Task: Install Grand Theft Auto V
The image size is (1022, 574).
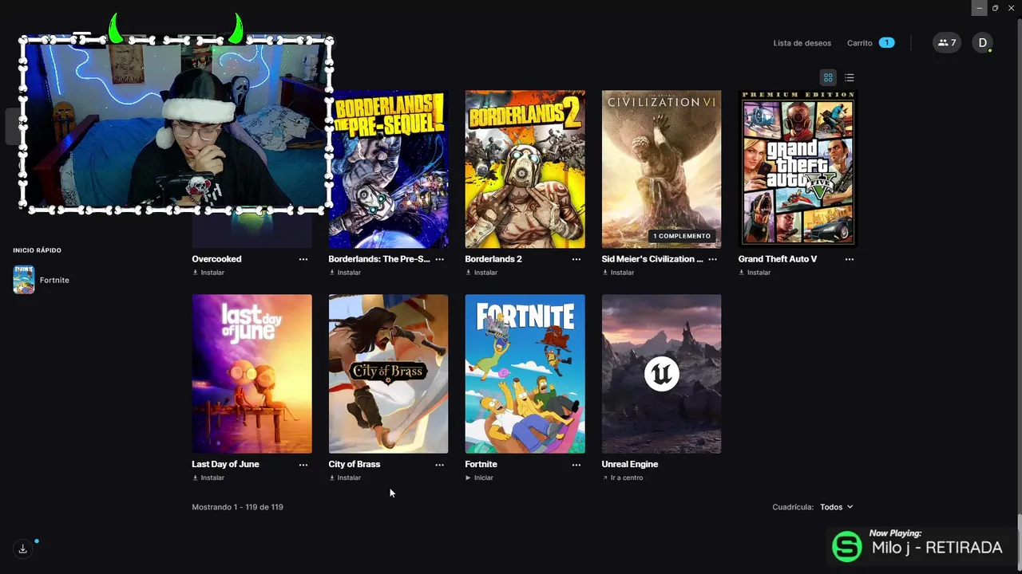Action: pyautogui.click(x=755, y=273)
